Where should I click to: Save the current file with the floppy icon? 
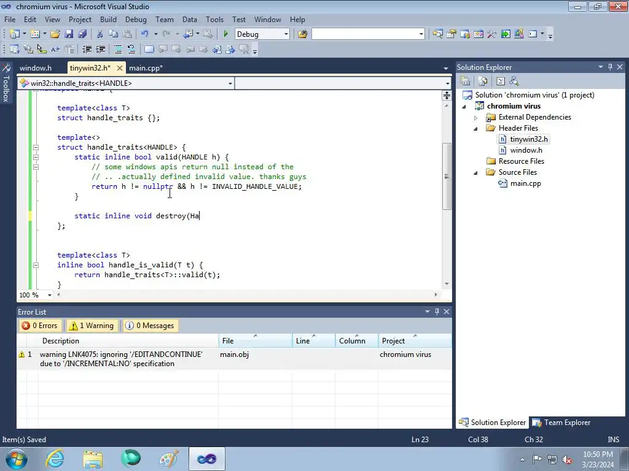pos(69,34)
